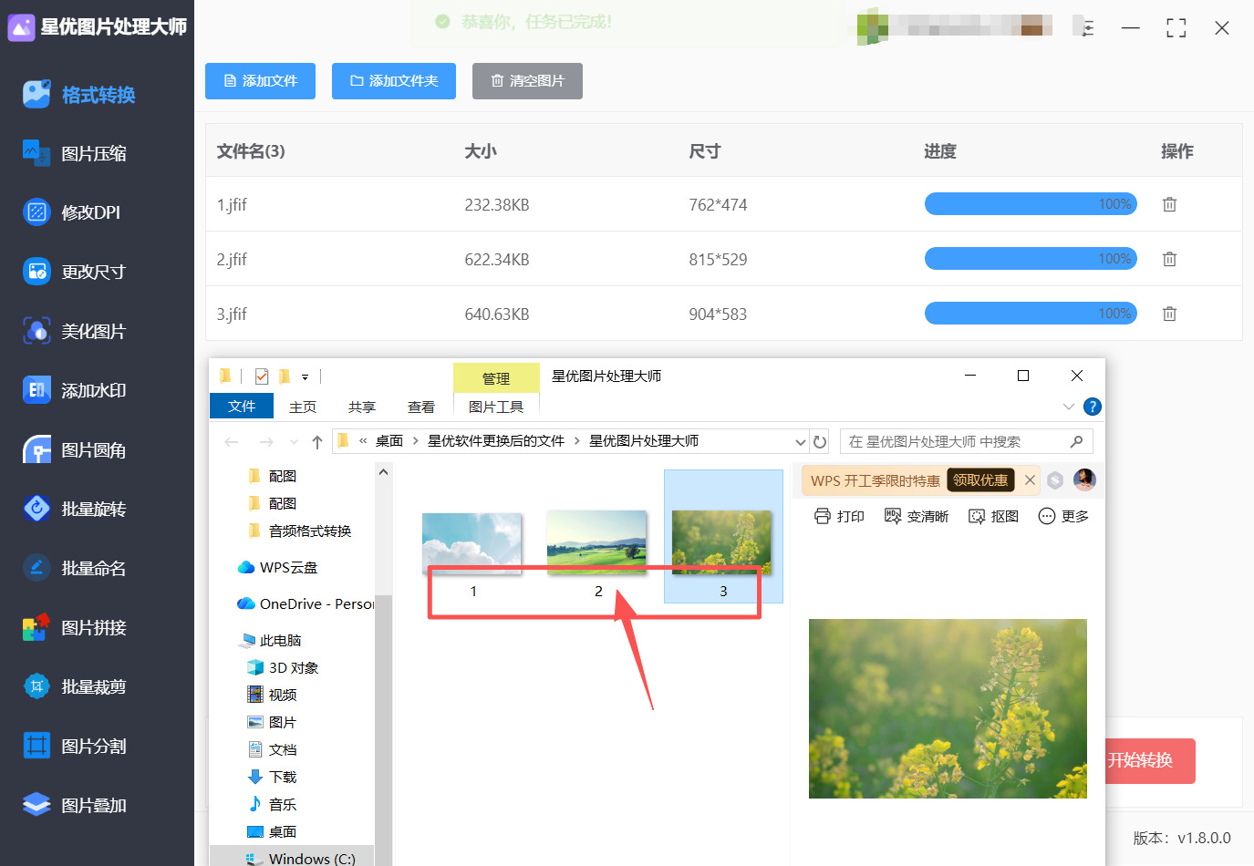1254x866 pixels.
Task: Open the 图片拼接 tool
Action: tap(75, 627)
